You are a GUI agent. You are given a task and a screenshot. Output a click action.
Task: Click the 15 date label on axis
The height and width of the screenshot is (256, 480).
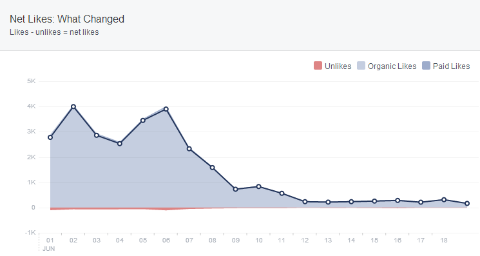(x=374, y=241)
